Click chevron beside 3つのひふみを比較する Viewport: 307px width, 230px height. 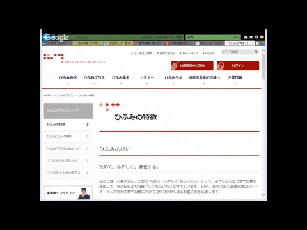click(x=88, y=172)
